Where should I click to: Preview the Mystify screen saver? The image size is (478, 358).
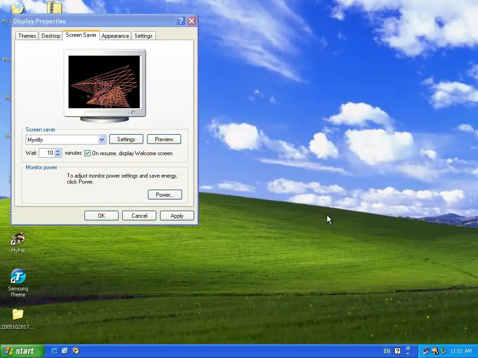tap(164, 139)
